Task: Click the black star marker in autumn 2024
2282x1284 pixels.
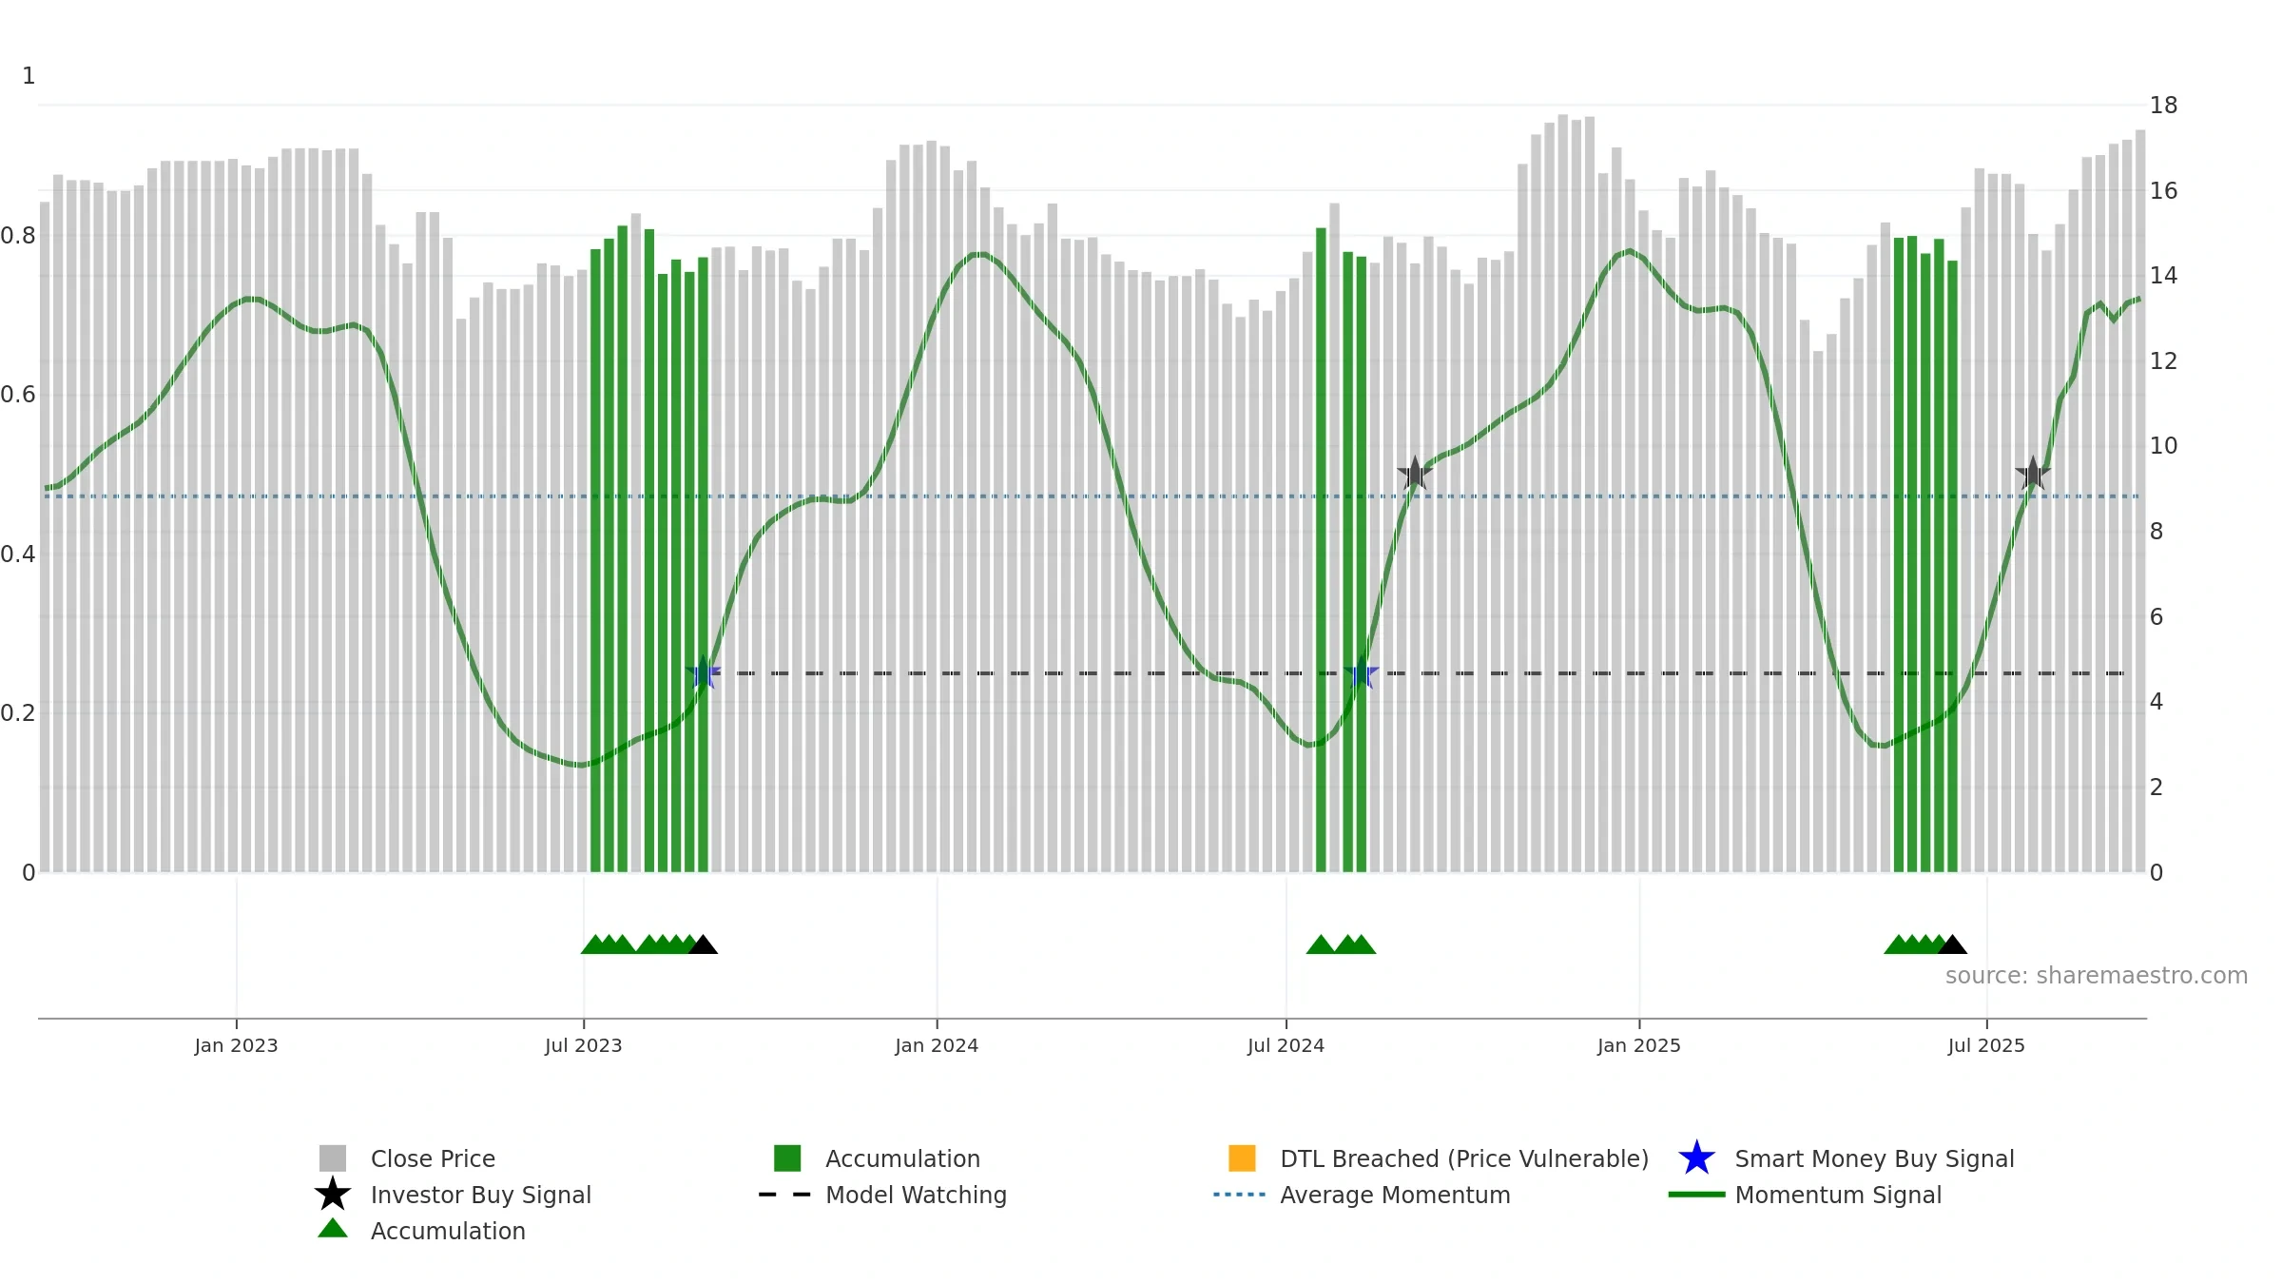Action: click(1415, 474)
